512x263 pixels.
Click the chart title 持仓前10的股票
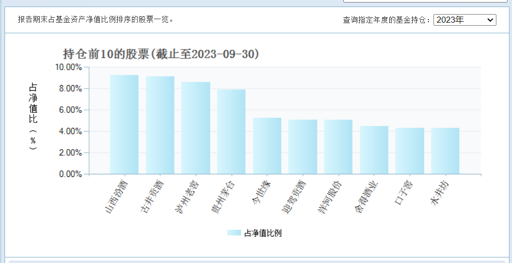click(x=161, y=54)
